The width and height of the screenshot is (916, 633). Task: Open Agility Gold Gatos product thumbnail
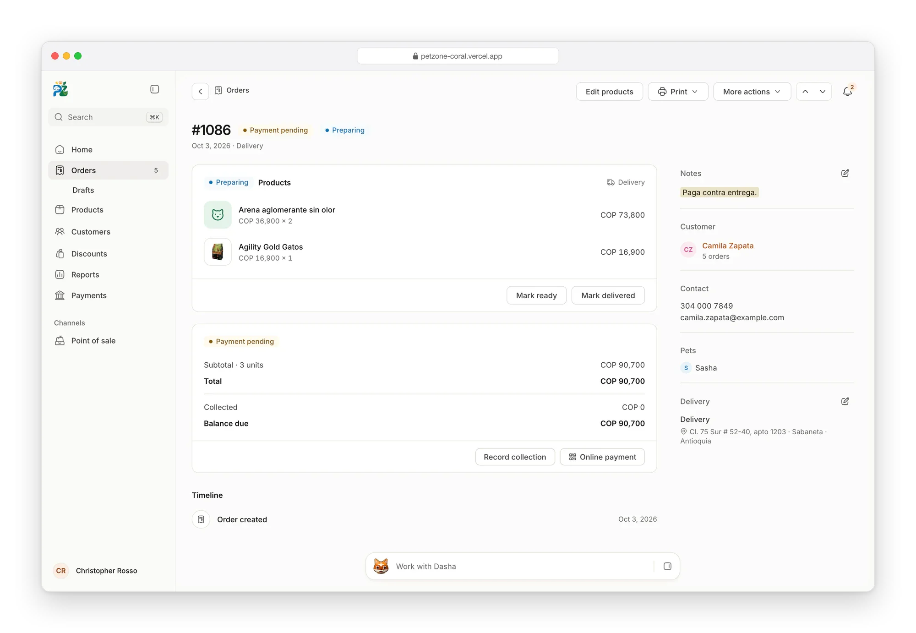pos(218,252)
